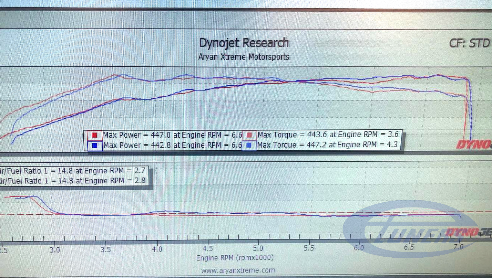Image resolution: width=492 pixels, height=278 pixels.
Task: Click the 7.0 tick on the RPM axis
Action: pyautogui.click(x=459, y=247)
